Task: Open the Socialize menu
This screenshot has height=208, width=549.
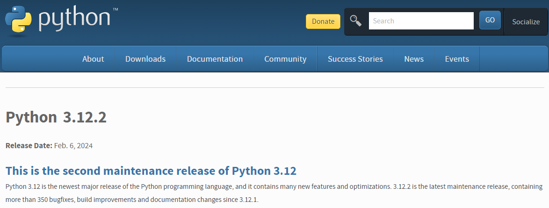Action: click(x=526, y=22)
